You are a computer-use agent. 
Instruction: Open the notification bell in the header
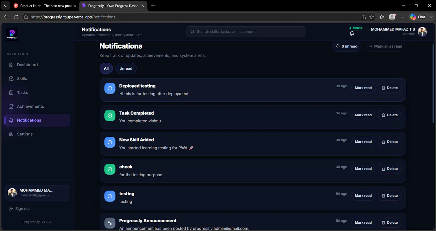pyautogui.click(x=352, y=33)
